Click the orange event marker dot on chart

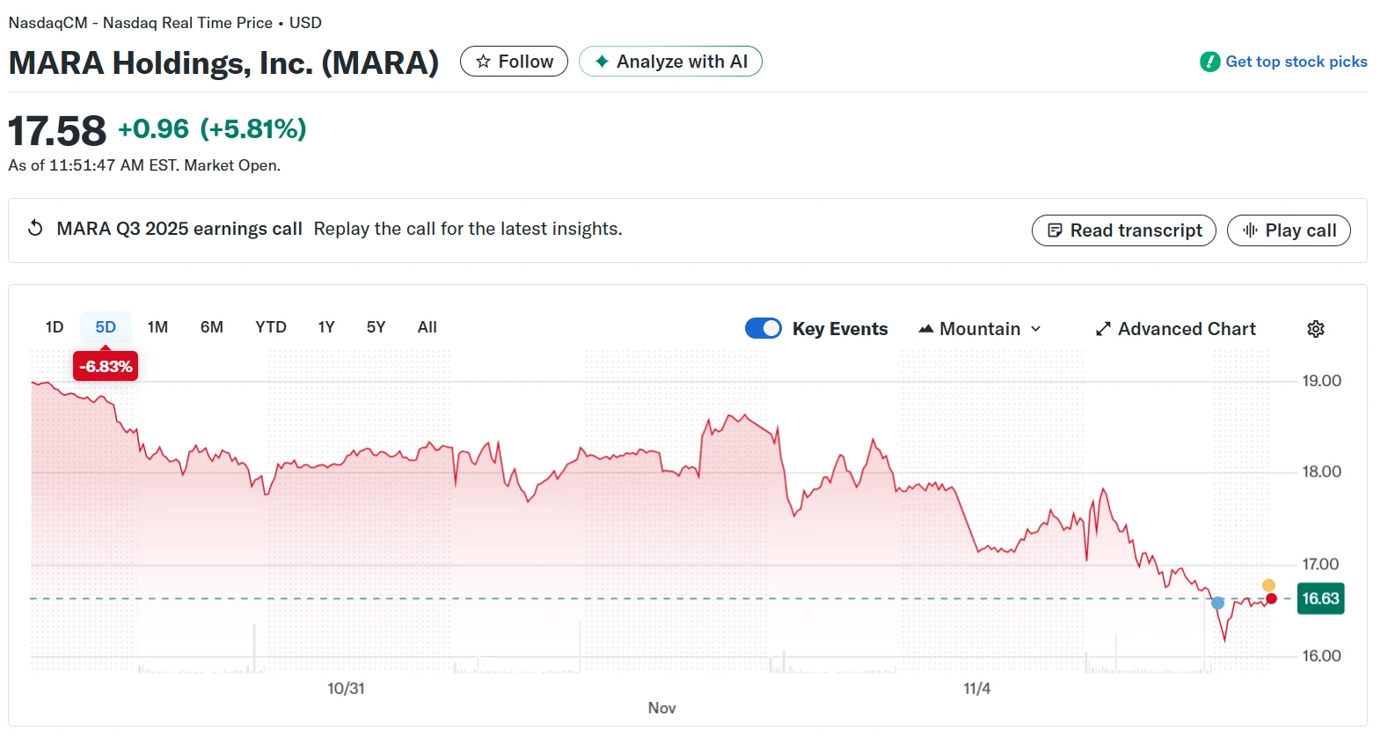(1268, 584)
